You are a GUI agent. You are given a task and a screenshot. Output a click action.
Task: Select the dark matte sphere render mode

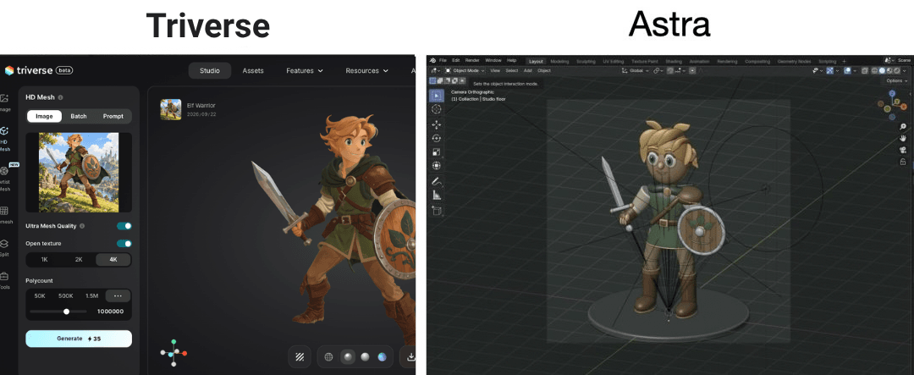(x=347, y=357)
